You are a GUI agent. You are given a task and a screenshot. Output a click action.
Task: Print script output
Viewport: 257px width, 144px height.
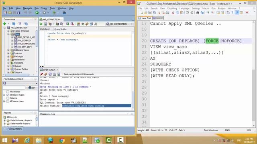pyautogui.click(x=55, y=74)
